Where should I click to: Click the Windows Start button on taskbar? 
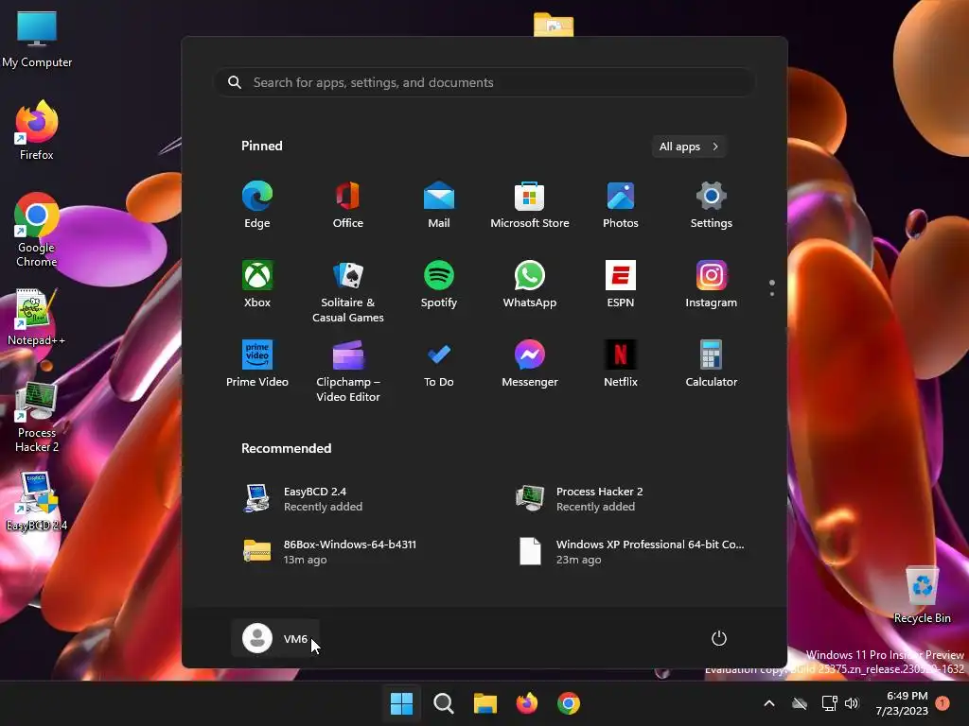pyautogui.click(x=401, y=703)
